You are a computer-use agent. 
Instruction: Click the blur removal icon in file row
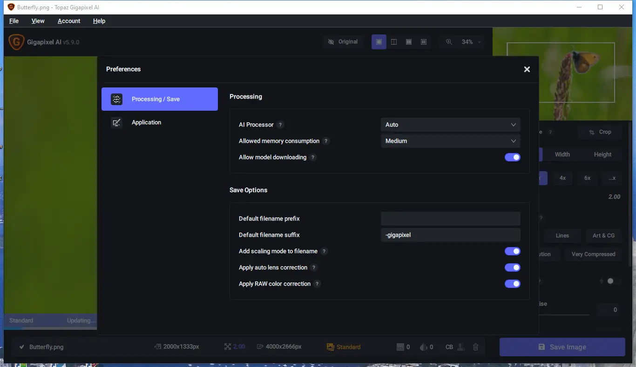pyautogui.click(x=423, y=347)
